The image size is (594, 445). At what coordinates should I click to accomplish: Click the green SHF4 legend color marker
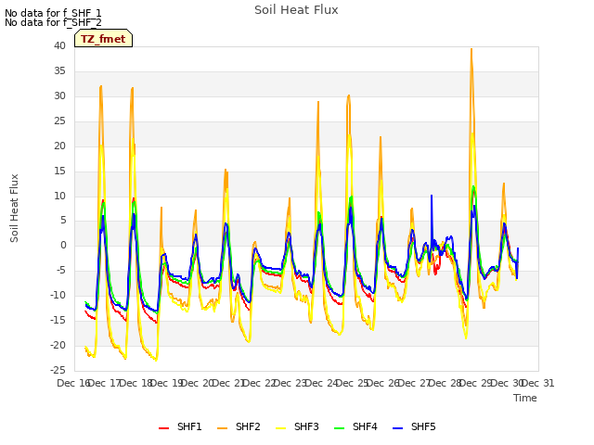340,428
